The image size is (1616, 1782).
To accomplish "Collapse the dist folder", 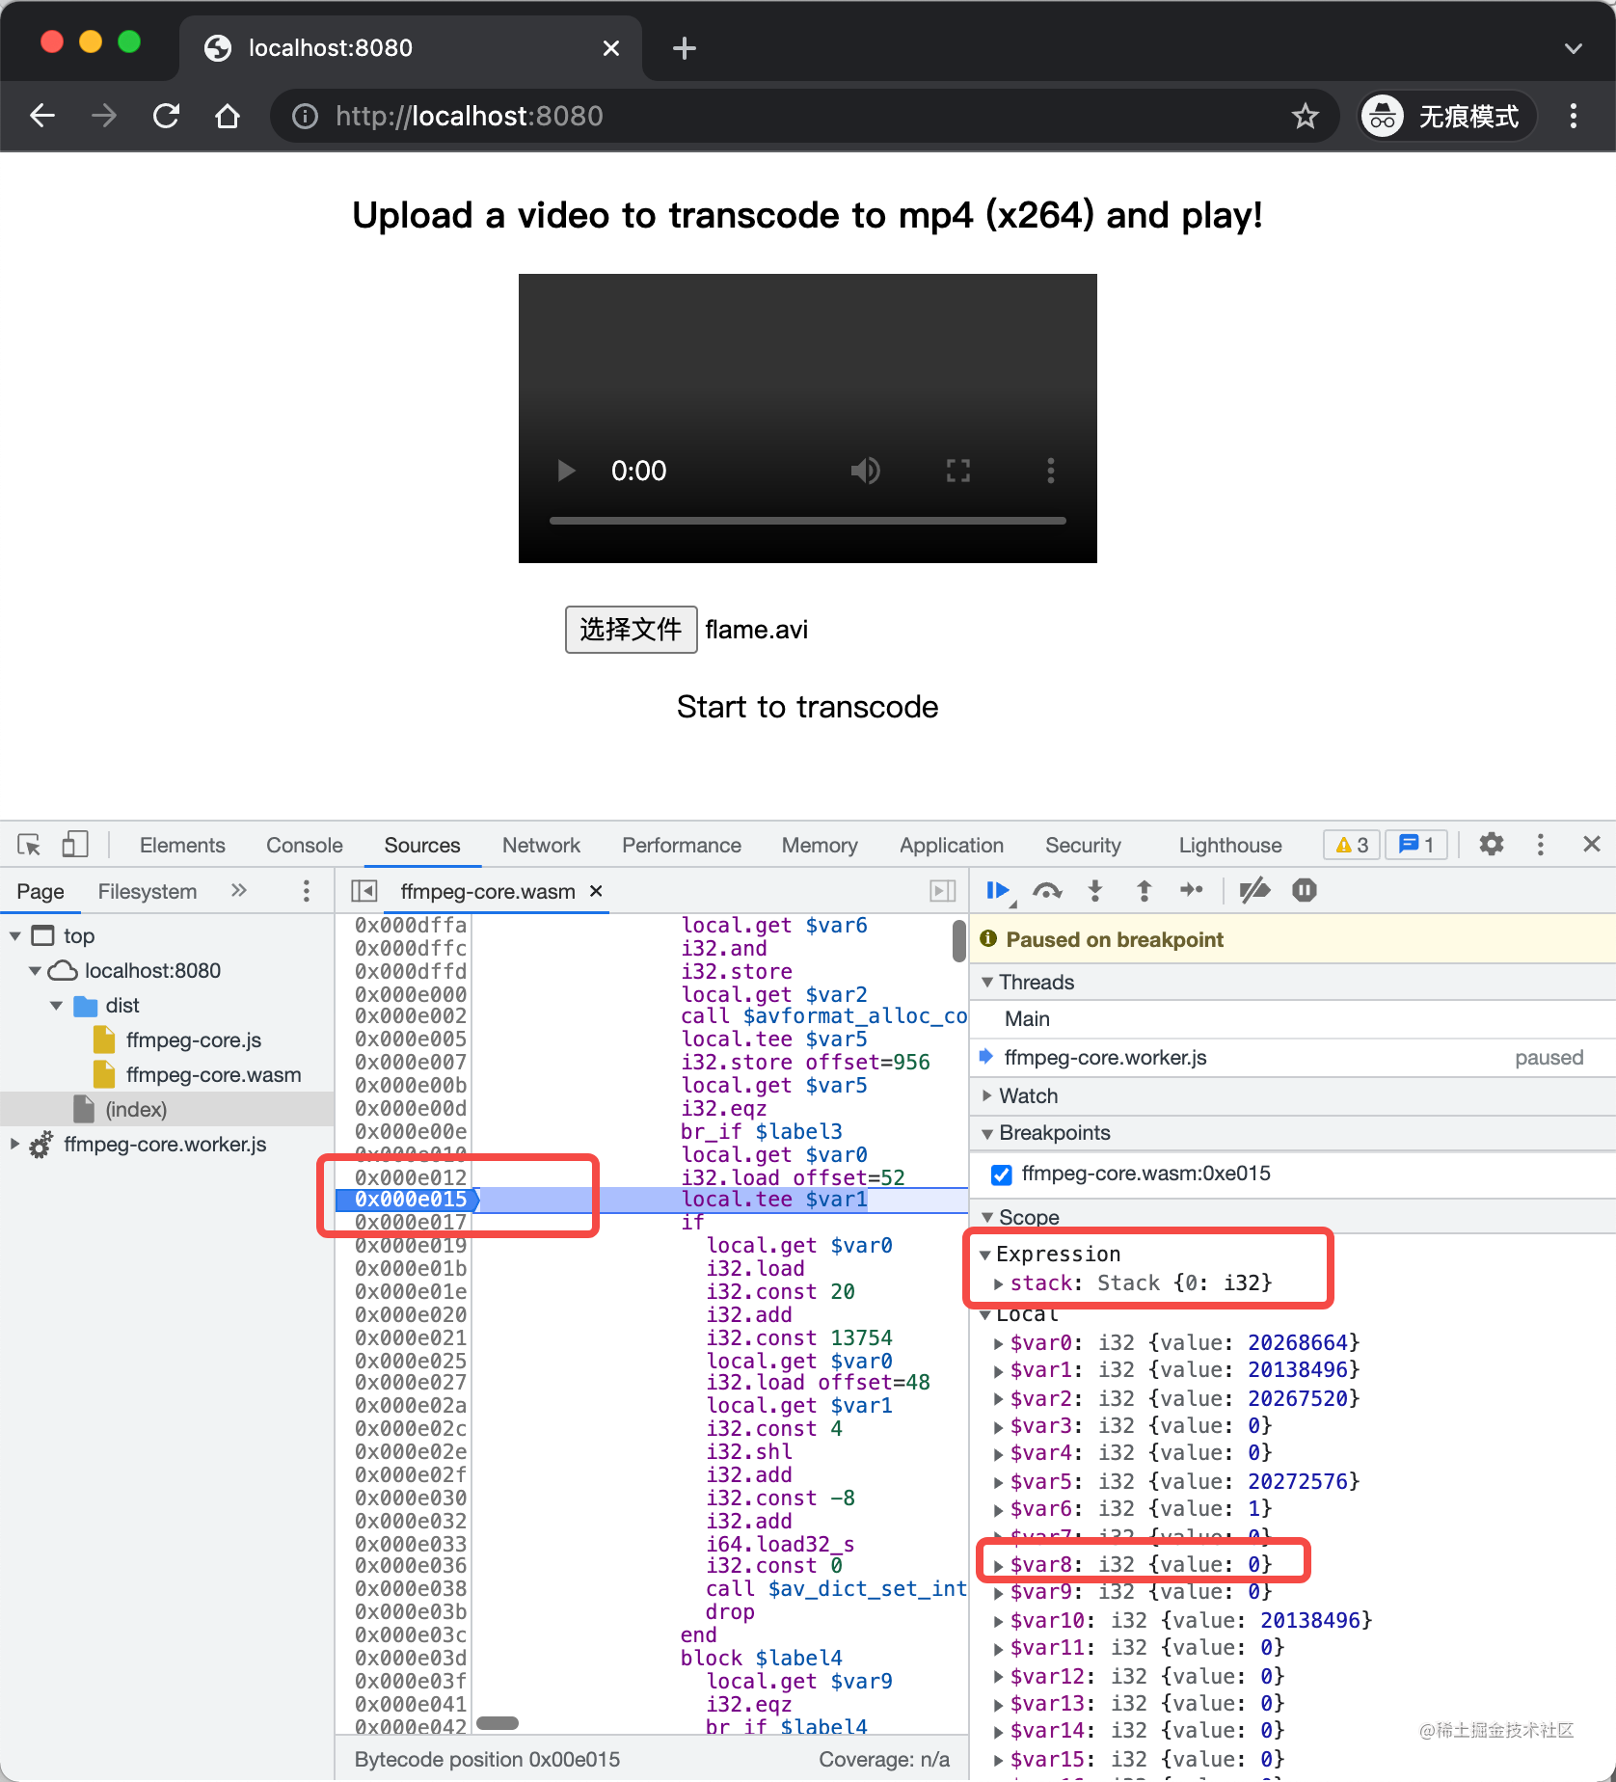I will [x=56, y=1006].
